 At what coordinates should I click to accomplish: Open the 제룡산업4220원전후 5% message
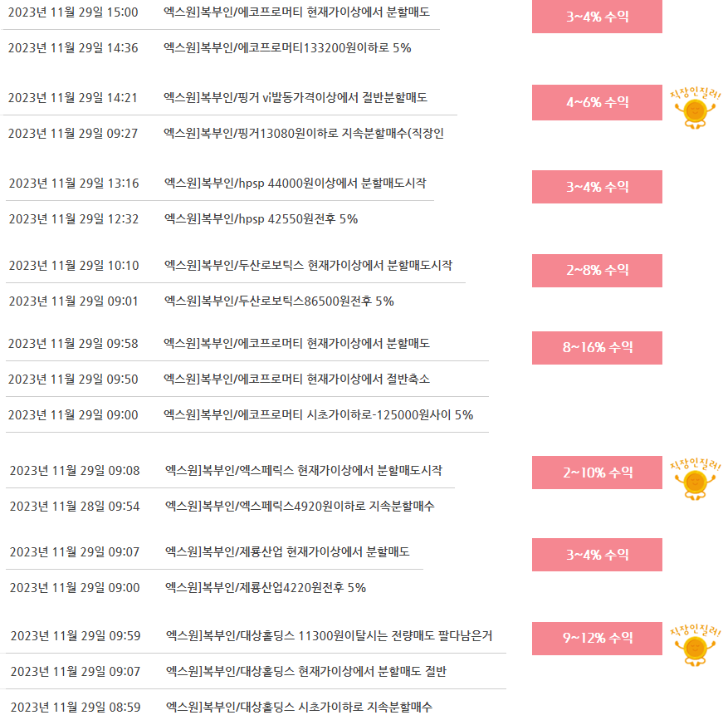(265, 588)
